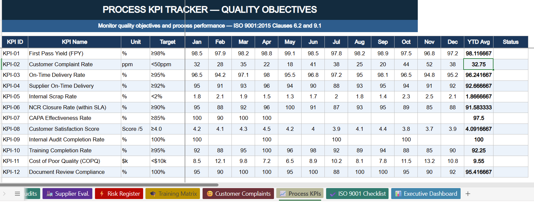The image size is (534, 202).
Task: Click the horizontal scrollbar thumb
Action: tap(109, 185)
